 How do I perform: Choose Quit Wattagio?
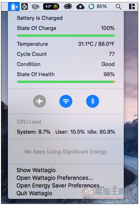(x=34, y=193)
